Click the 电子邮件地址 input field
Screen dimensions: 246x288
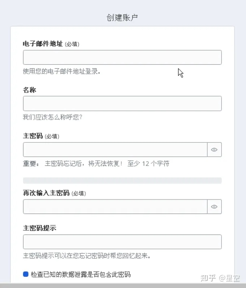point(122,57)
